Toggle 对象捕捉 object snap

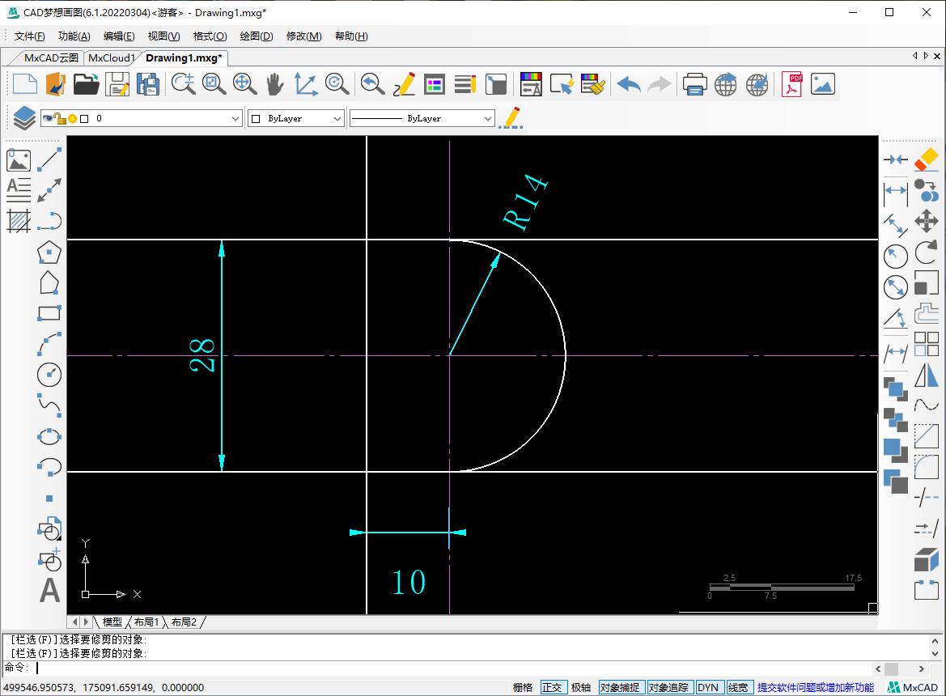(x=620, y=687)
